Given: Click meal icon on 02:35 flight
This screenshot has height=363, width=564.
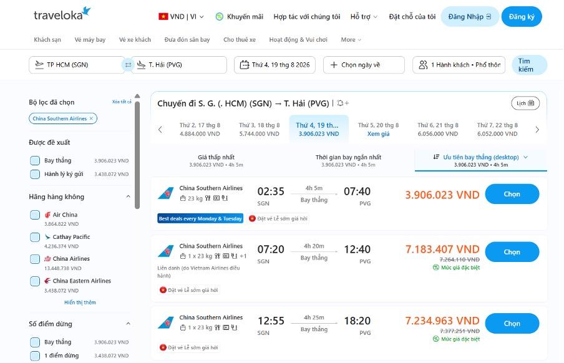Looking at the screenshot, I should (x=208, y=198).
